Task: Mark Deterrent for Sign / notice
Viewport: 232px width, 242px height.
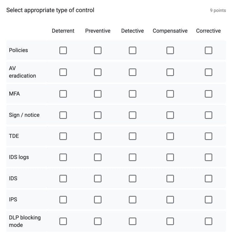Action: pyautogui.click(x=63, y=115)
